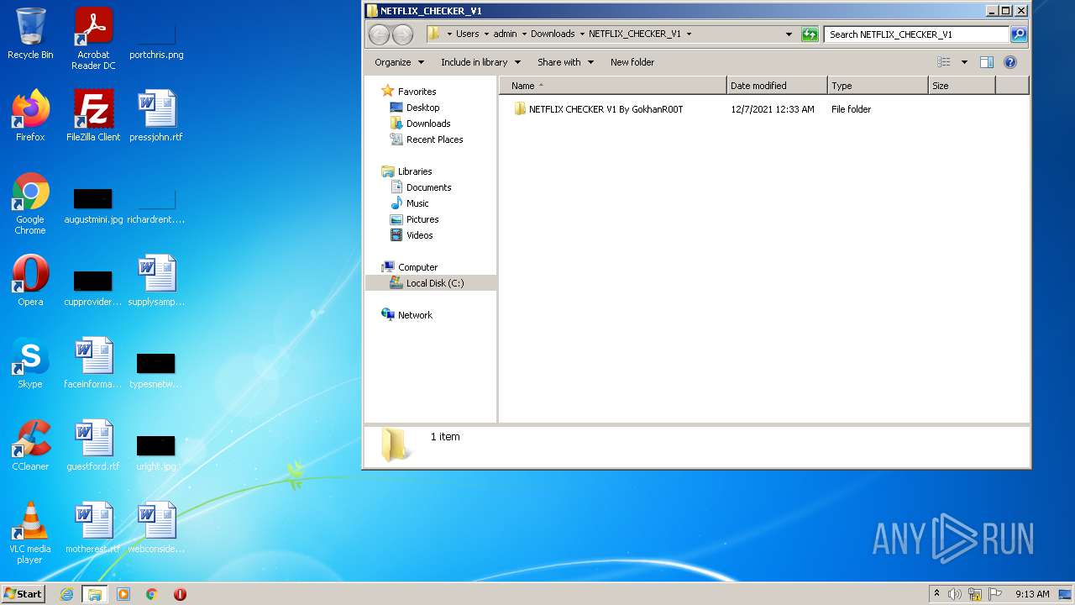Open the Recycle Bin desktop icon

coord(30,34)
